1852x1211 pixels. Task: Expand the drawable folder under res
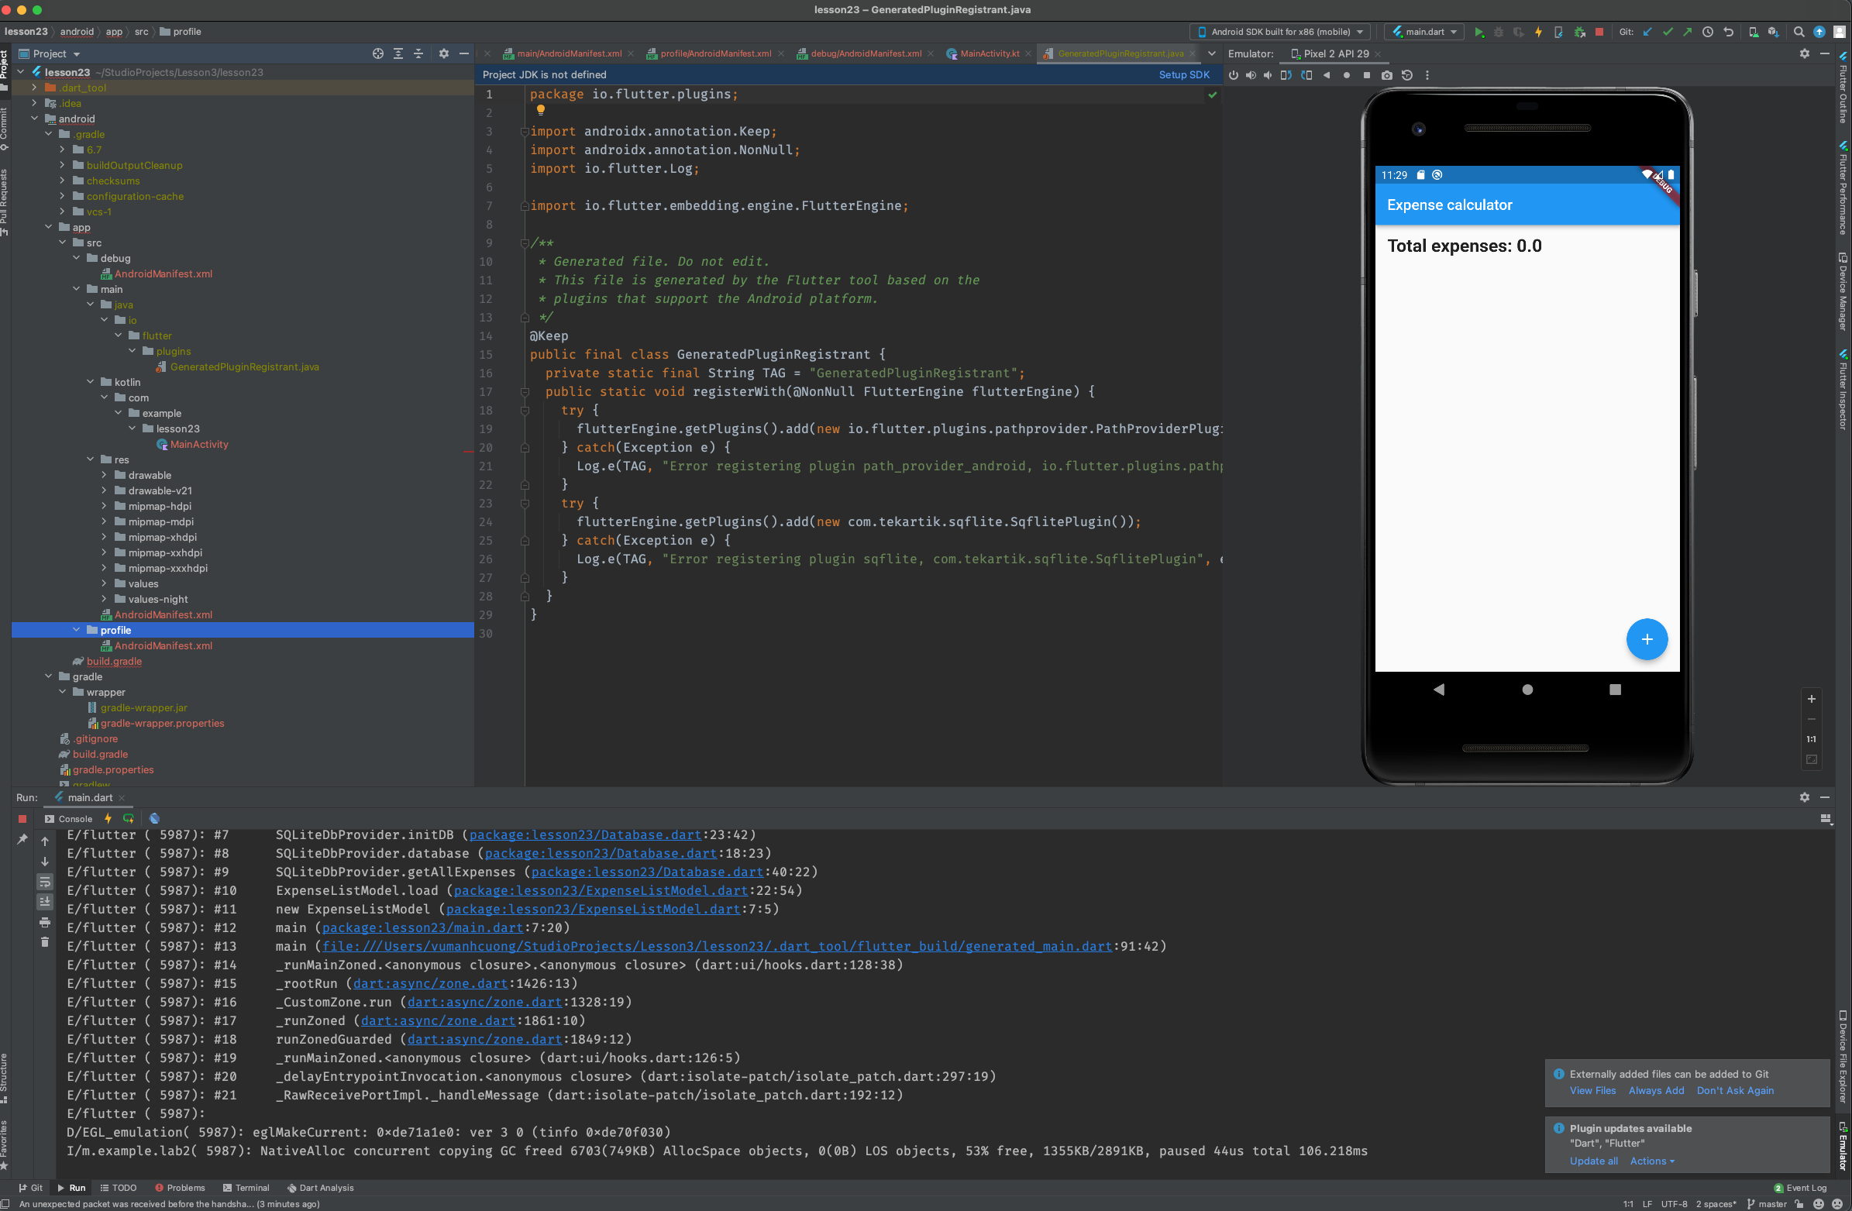tap(104, 475)
